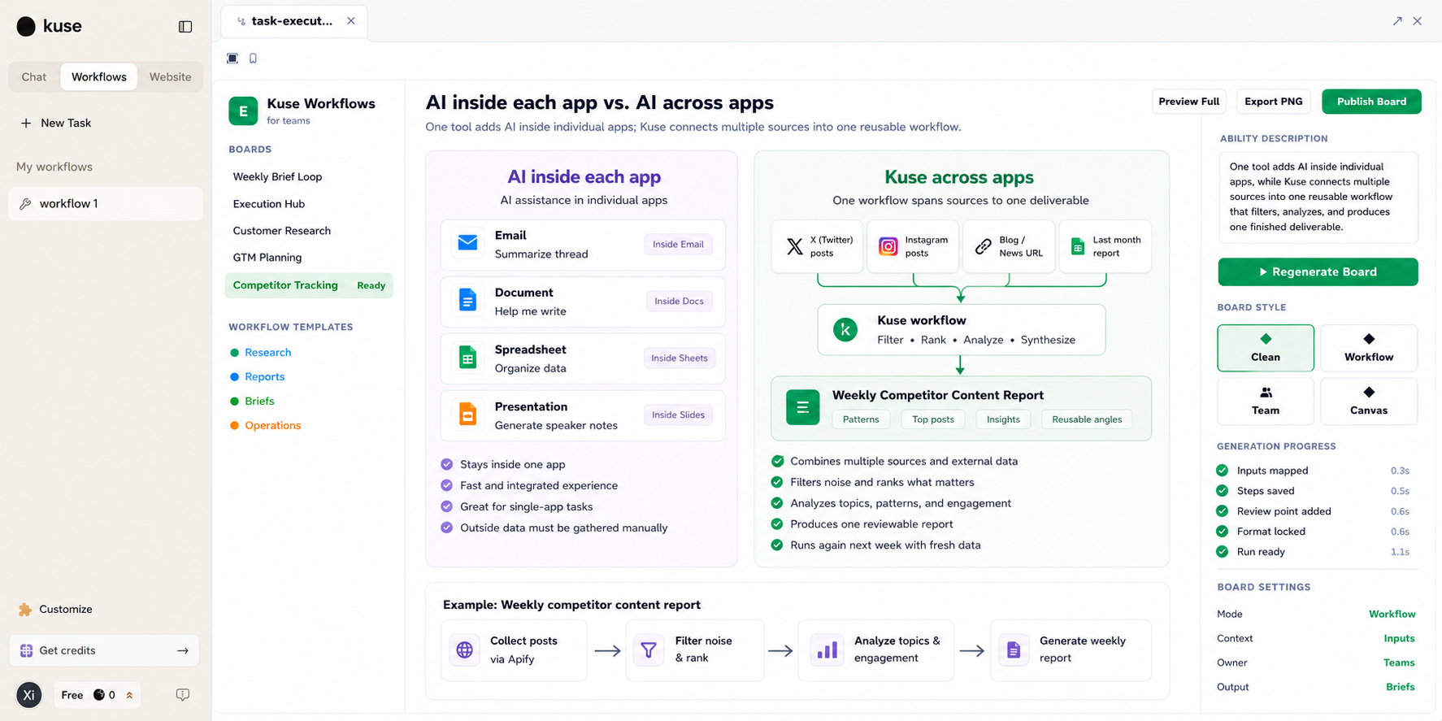Image resolution: width=1442 pixels, height=721 pixels.
Task: Click the Spreadsheet green icon
Action: (467, 357)
